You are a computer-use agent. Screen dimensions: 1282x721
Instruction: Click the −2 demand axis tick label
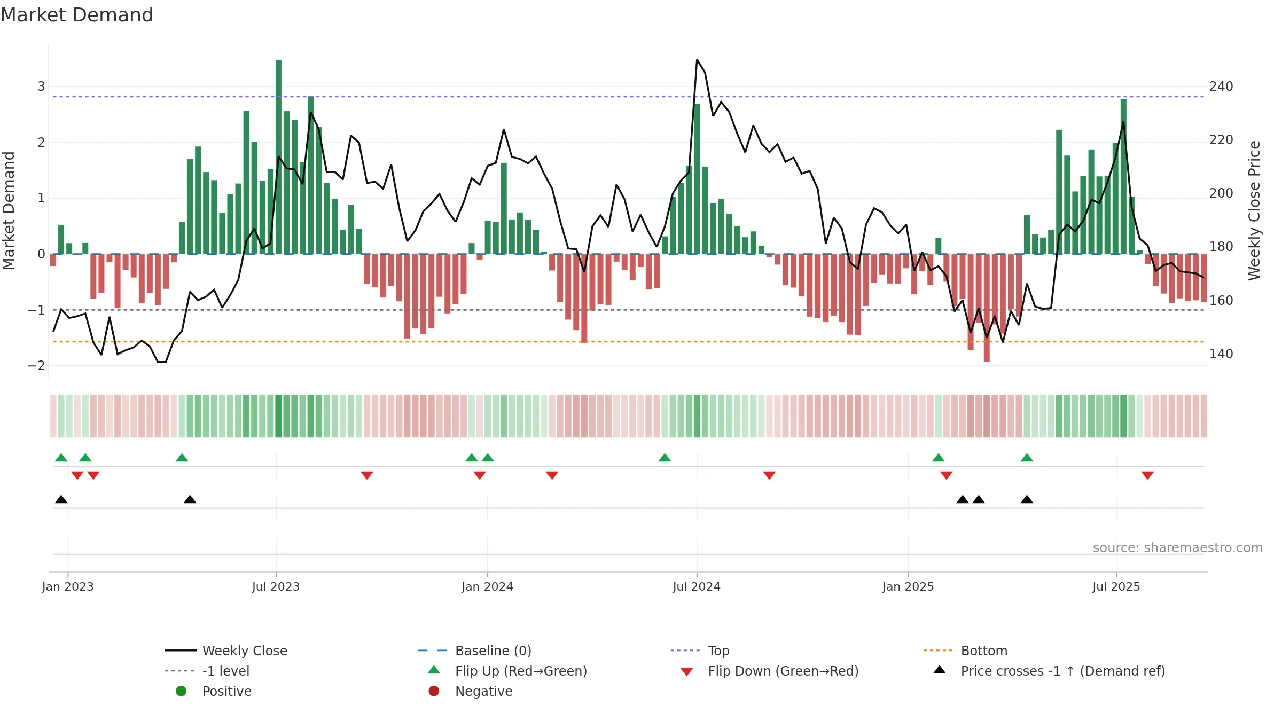36,366
